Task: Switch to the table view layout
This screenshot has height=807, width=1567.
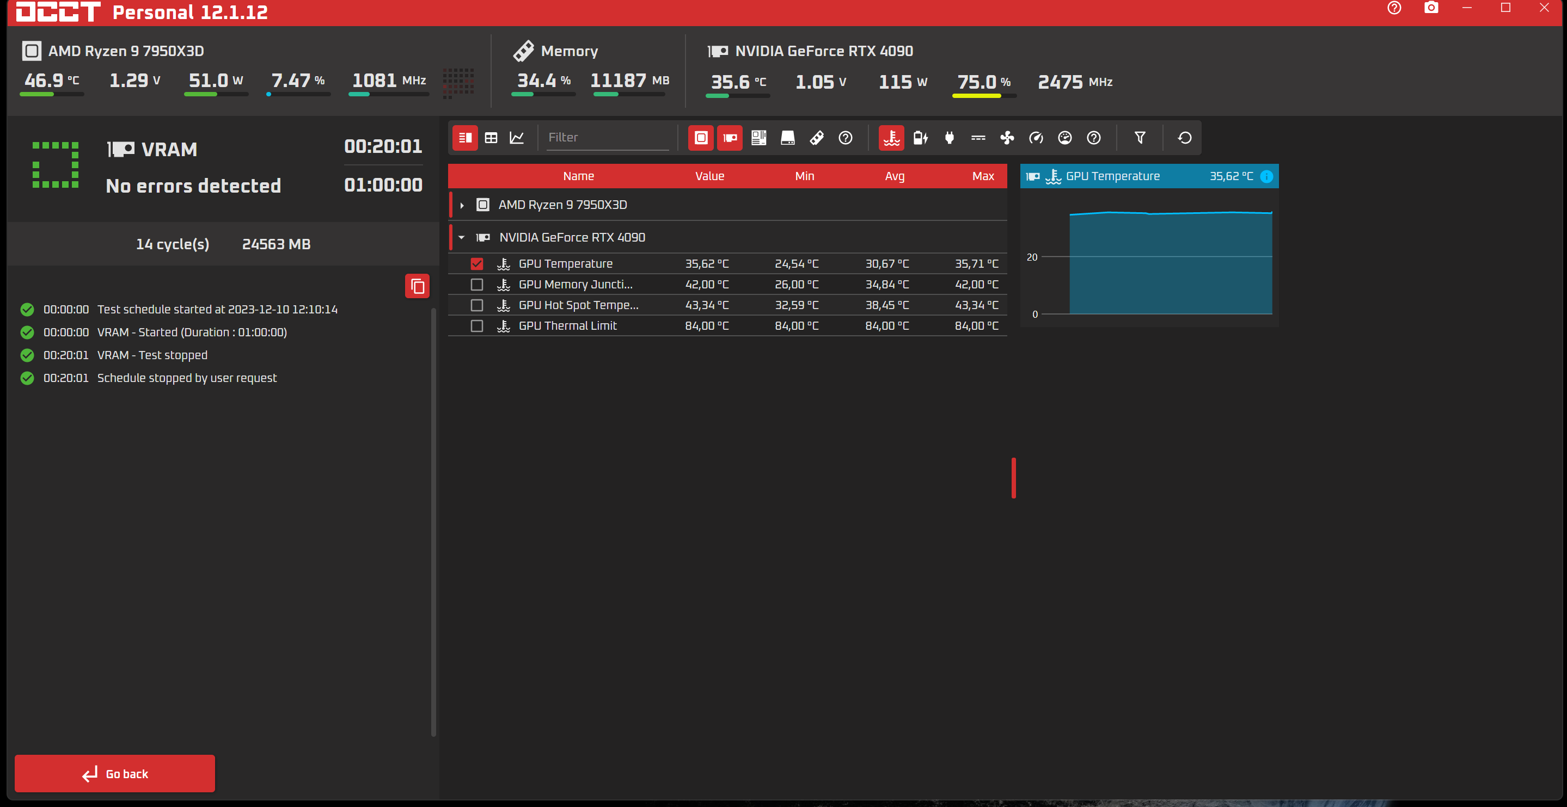Action: (x=491, y=138)
